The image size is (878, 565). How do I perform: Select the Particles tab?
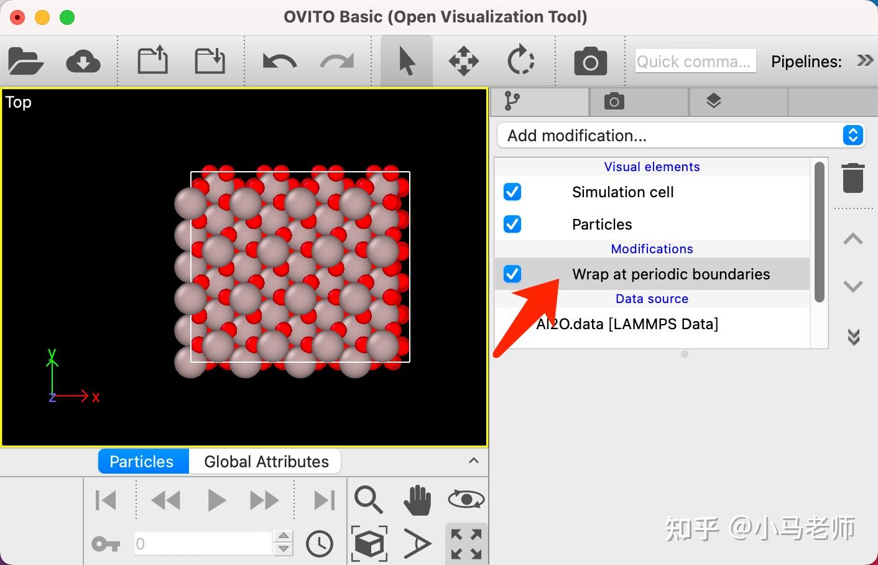(x=142, y=461)
